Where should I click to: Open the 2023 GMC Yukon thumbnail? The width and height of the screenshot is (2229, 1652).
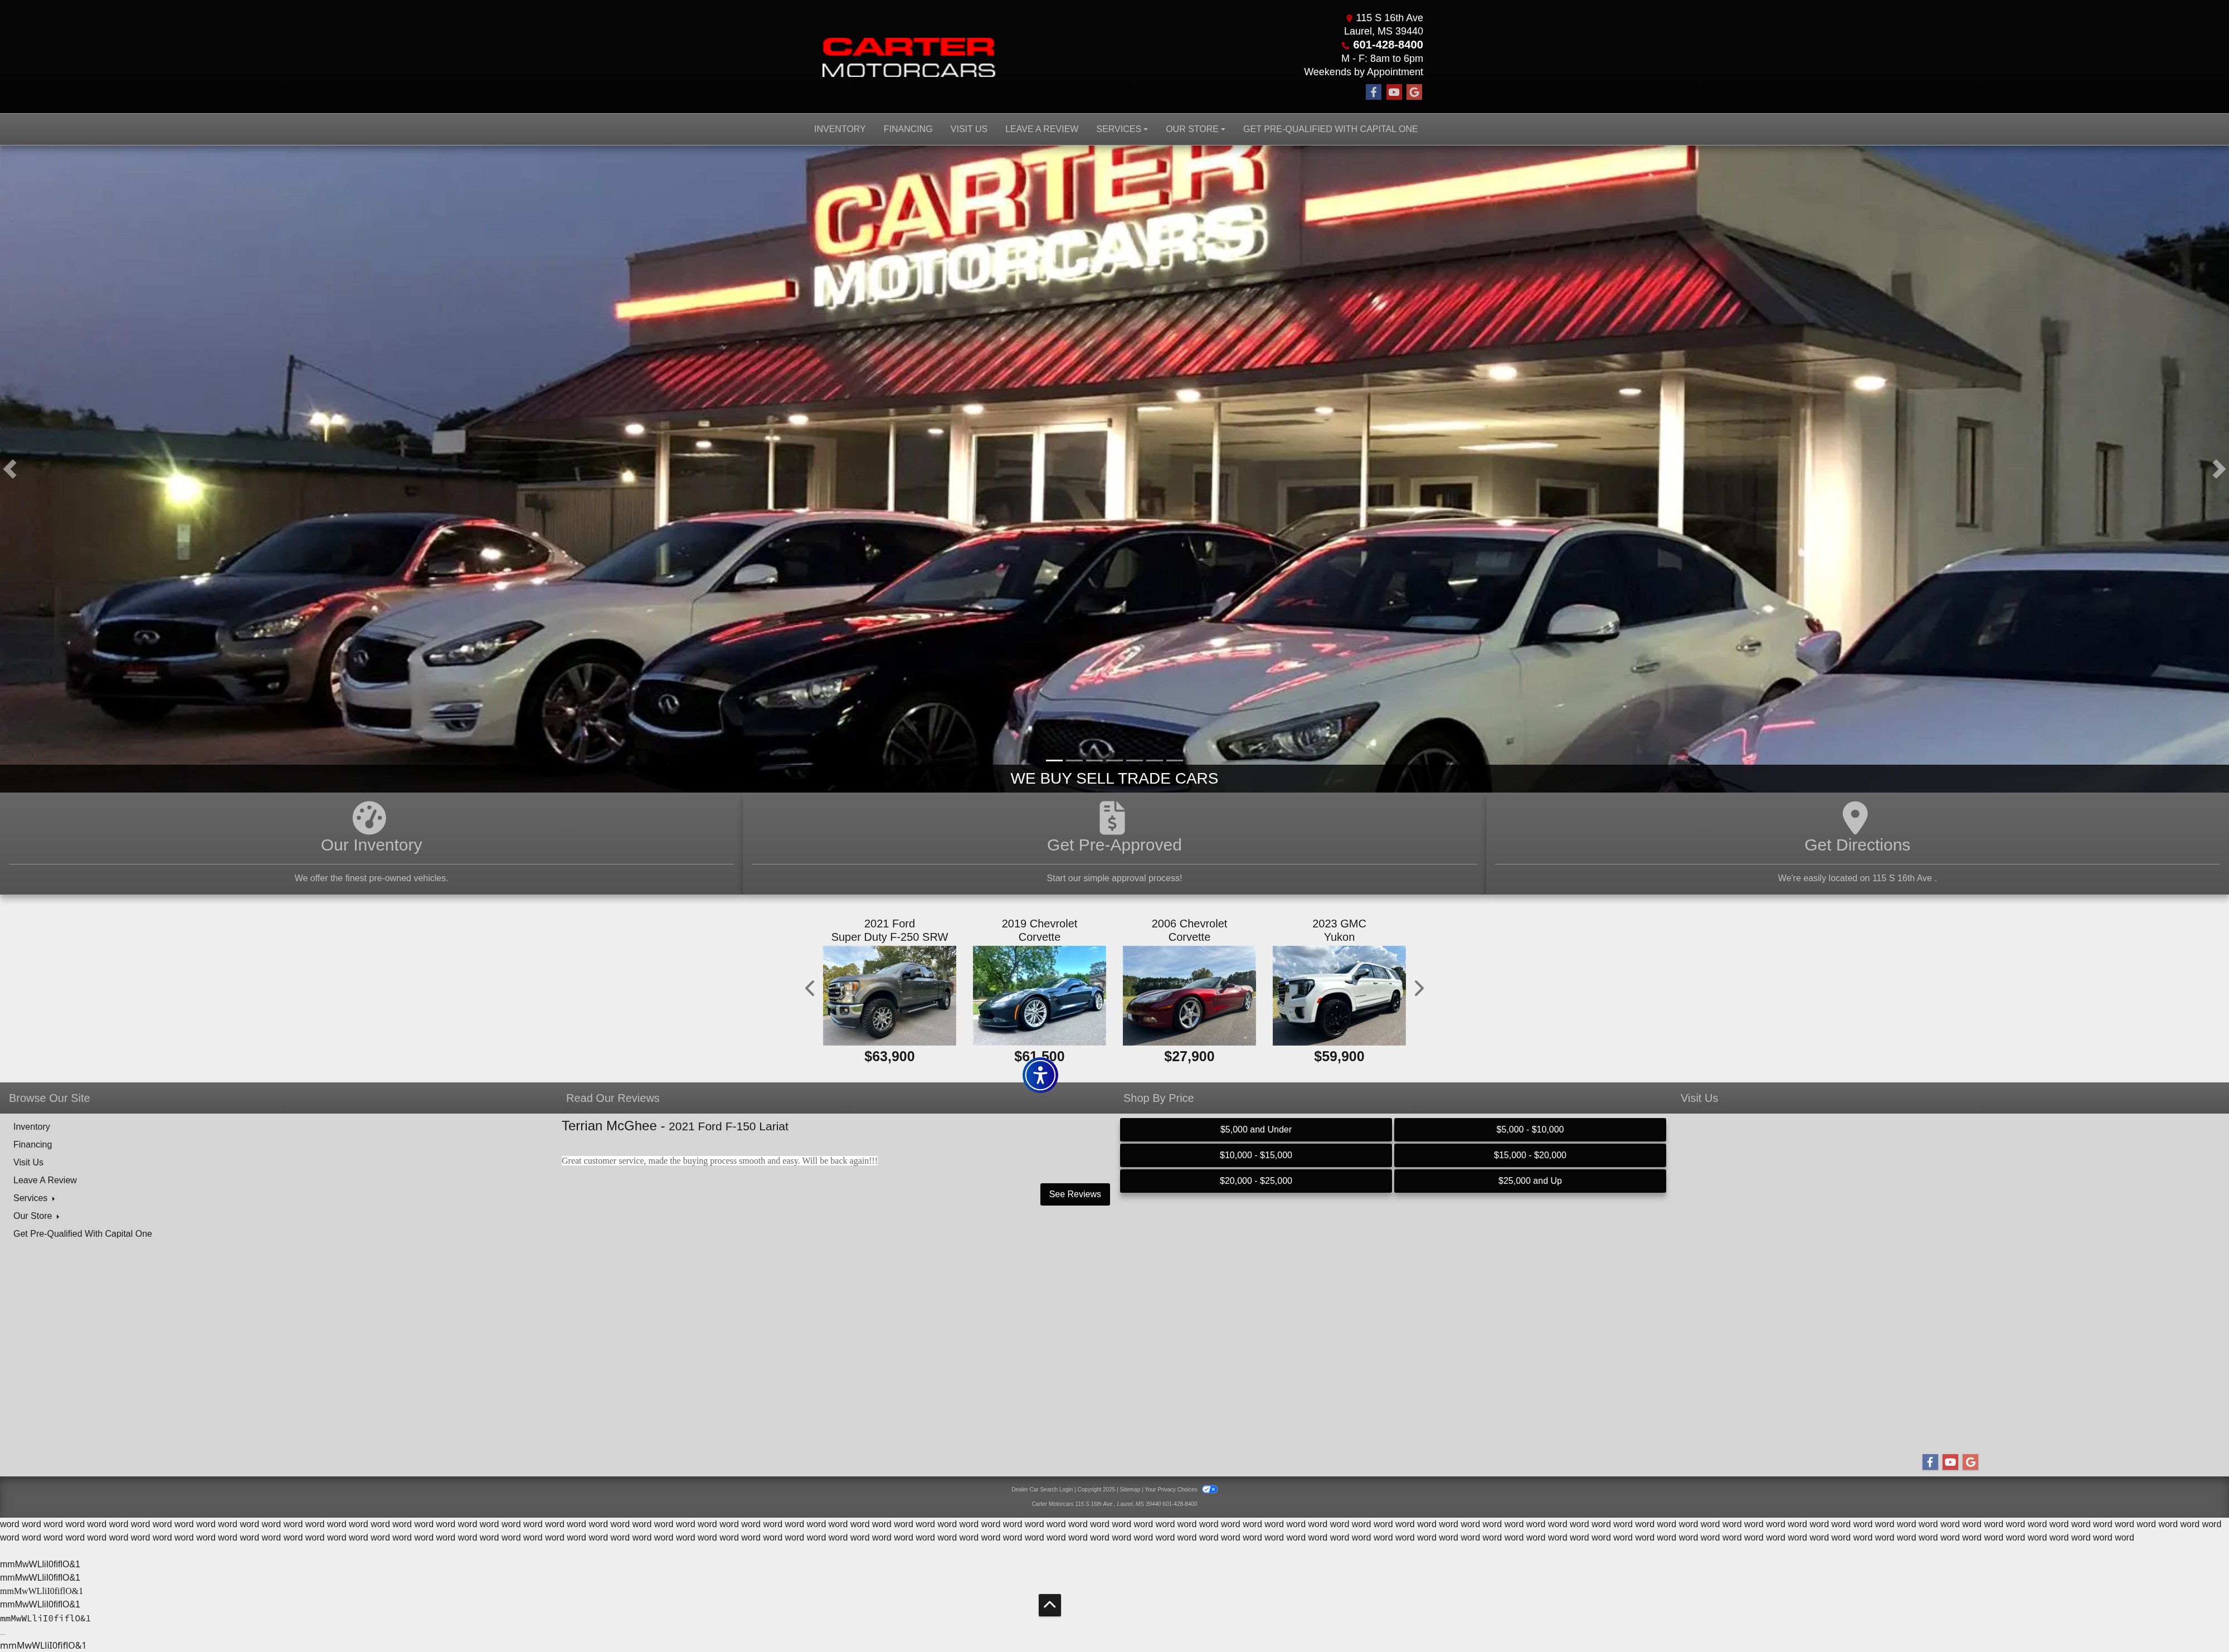(1340, 996)
